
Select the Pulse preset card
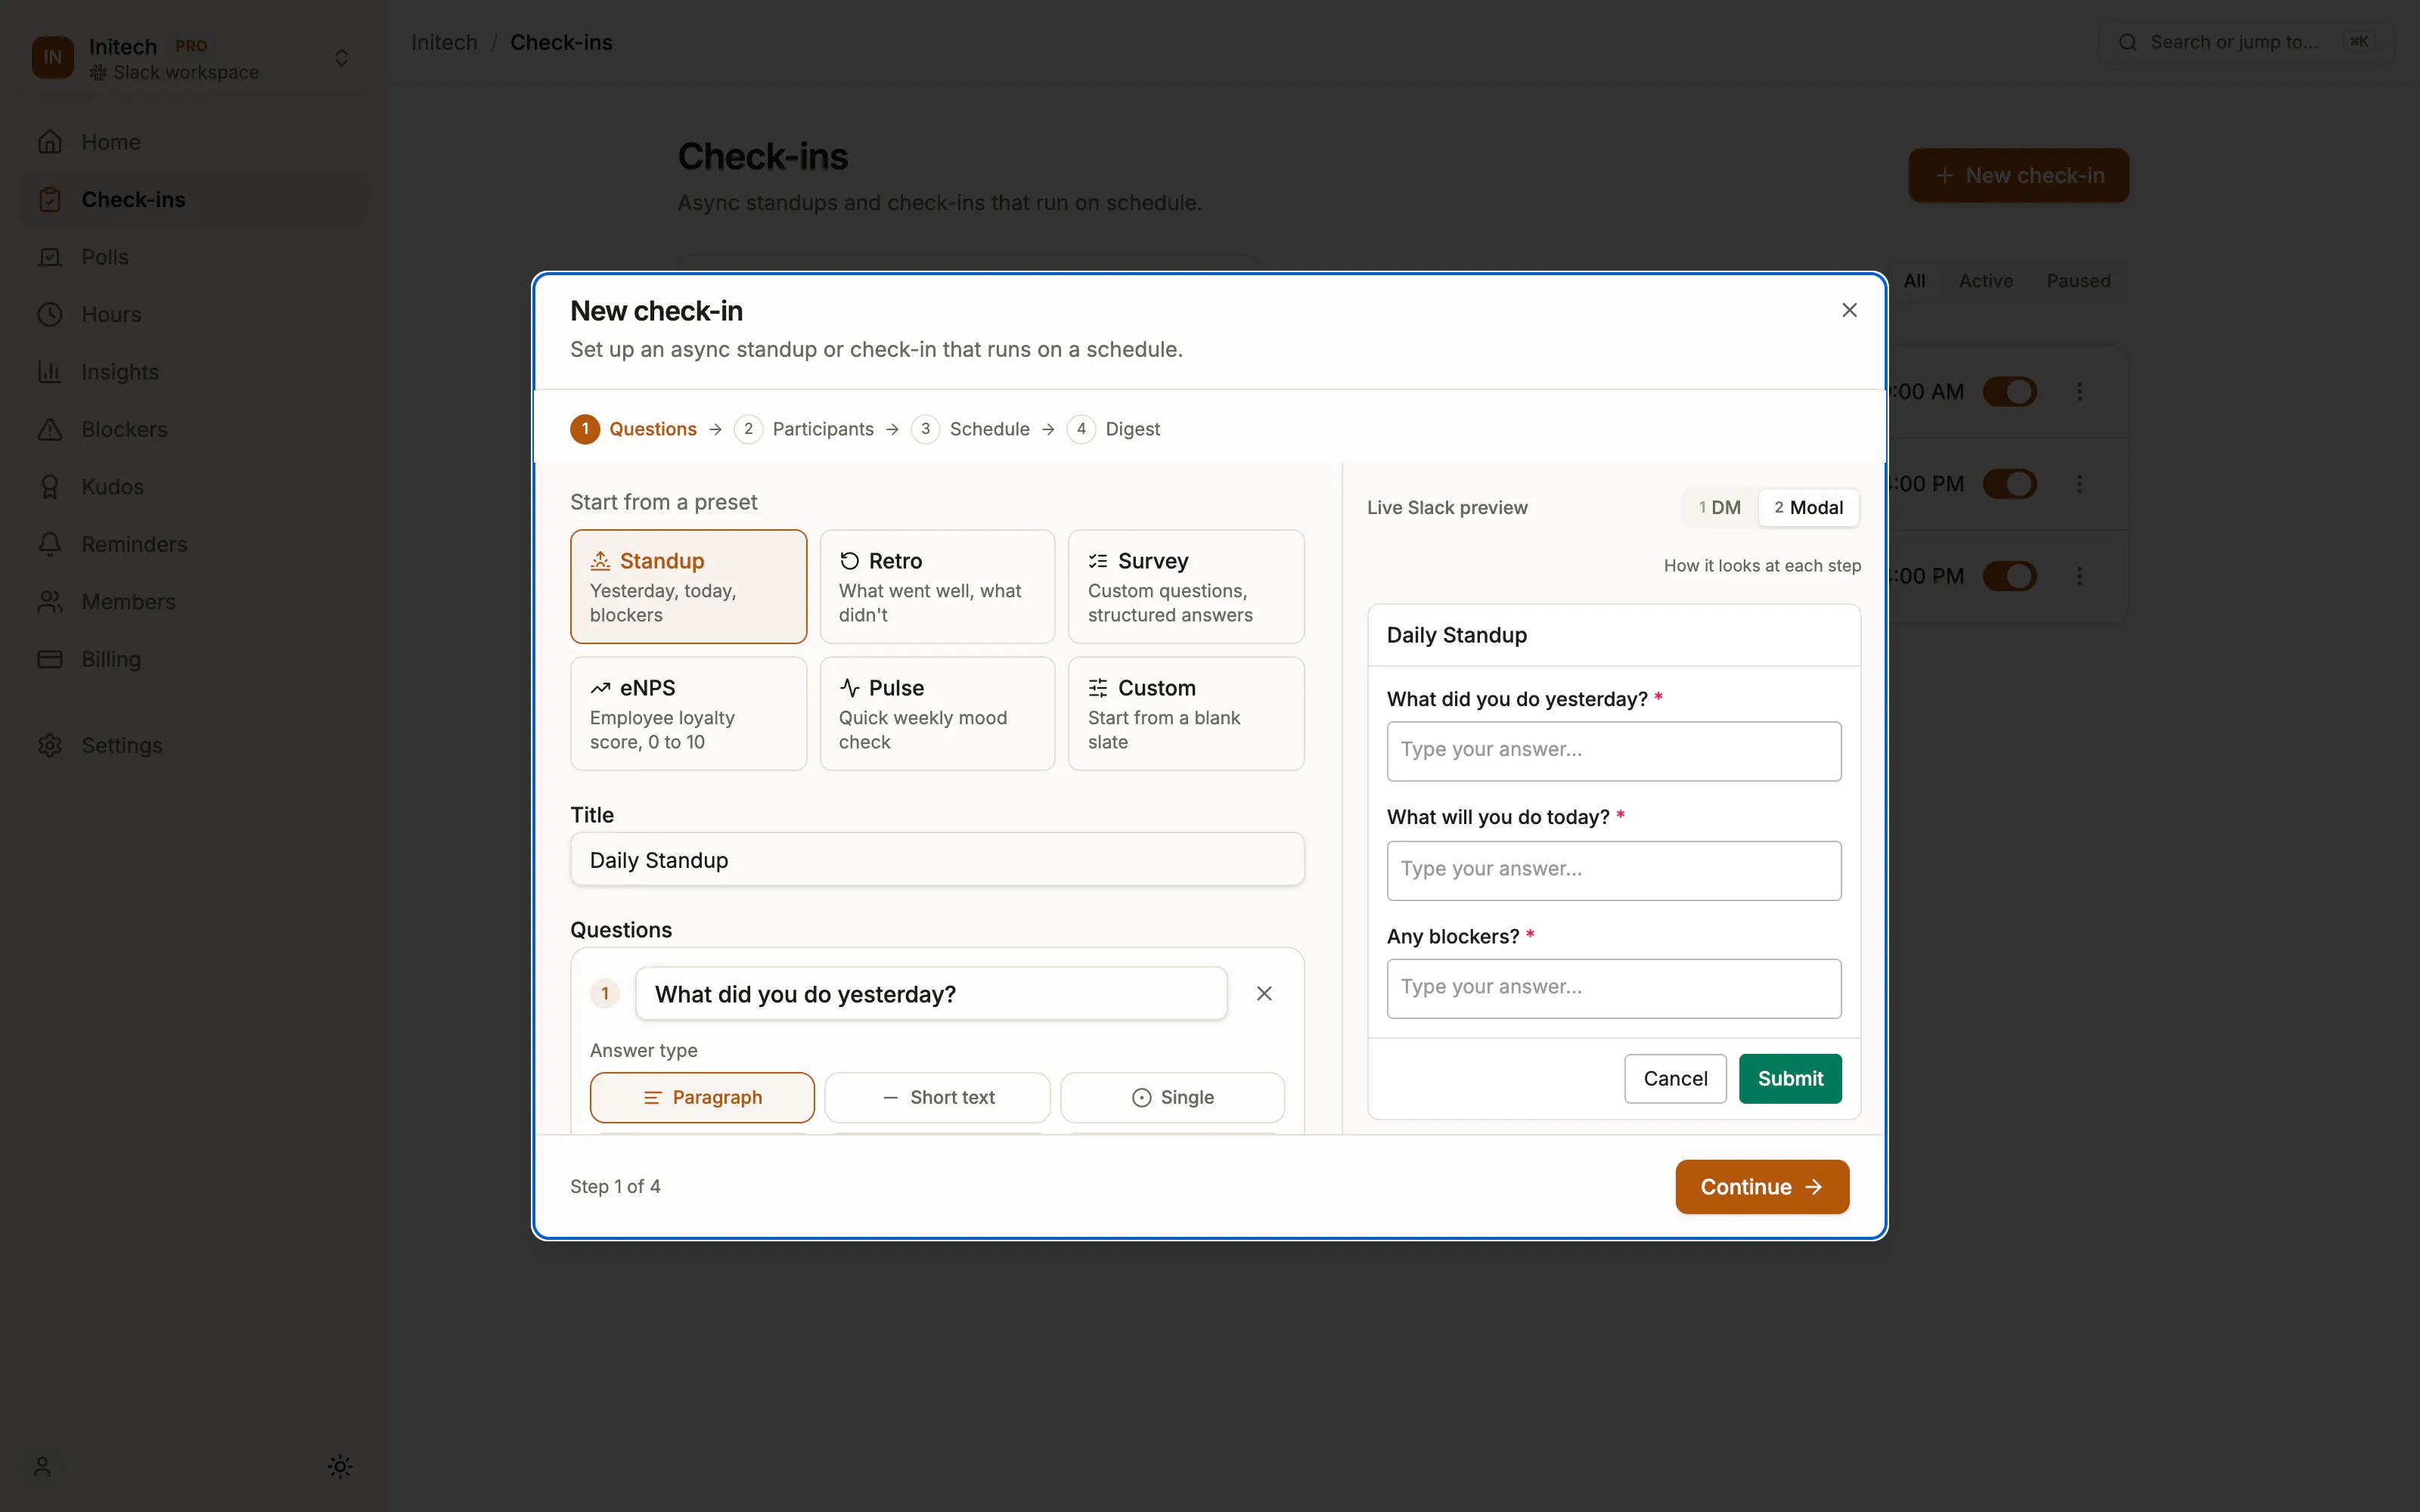pos(937,713)
